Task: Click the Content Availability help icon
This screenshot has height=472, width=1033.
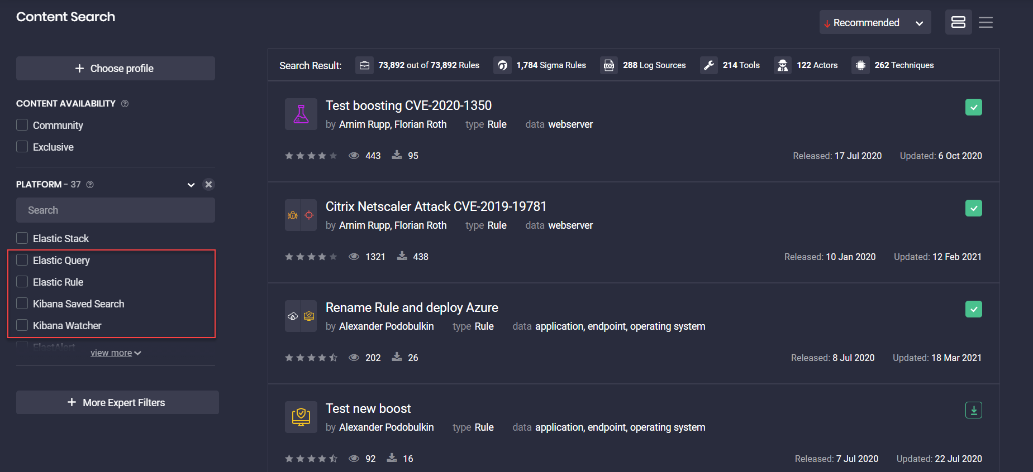Action: coord(125,104)
